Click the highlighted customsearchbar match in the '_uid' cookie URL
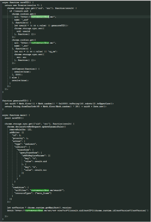The height and width of the screenshot is (222, 151). [x=40, y=17]
